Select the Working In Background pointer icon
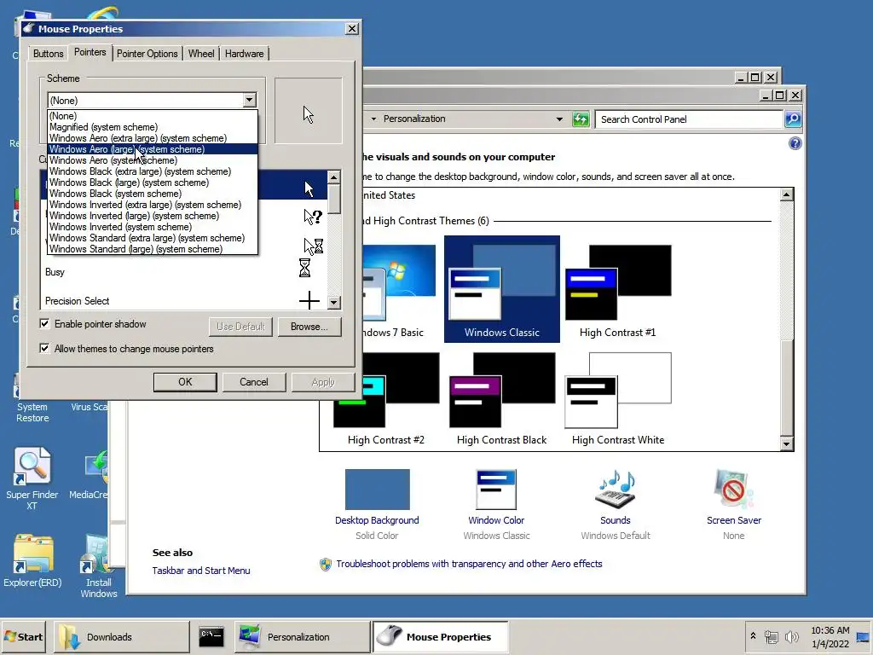Image resolution: width=873 pixels, height=655 pixels. pyautogui.click(x=314, y=246)
